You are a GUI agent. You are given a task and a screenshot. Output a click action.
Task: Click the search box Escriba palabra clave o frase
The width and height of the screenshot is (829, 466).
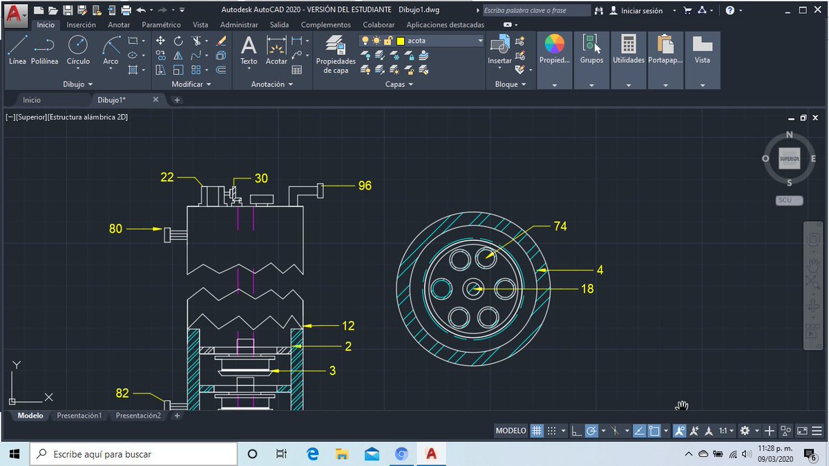click(536, 11)
